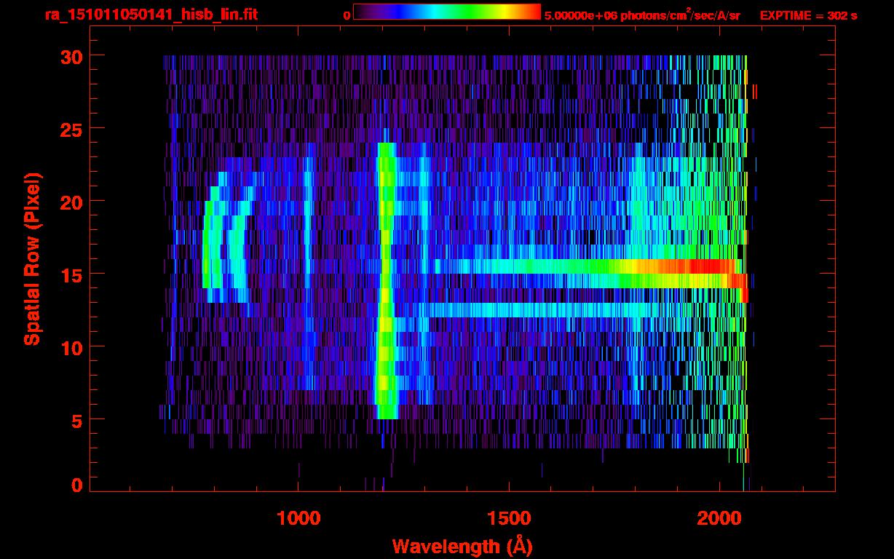Click the y-axis tick label 15
894x559 pixels.
click(x=71, y=274)
